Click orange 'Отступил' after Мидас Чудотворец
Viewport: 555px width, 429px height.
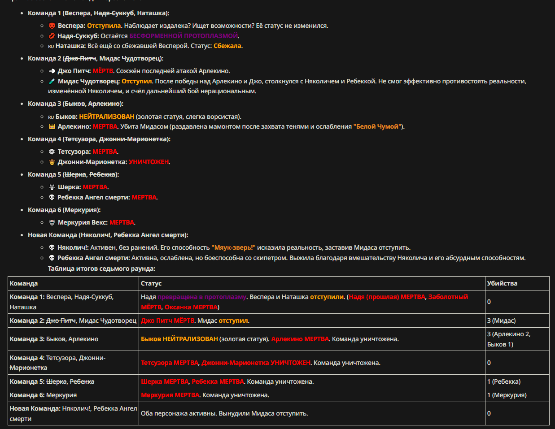(137, 81)
